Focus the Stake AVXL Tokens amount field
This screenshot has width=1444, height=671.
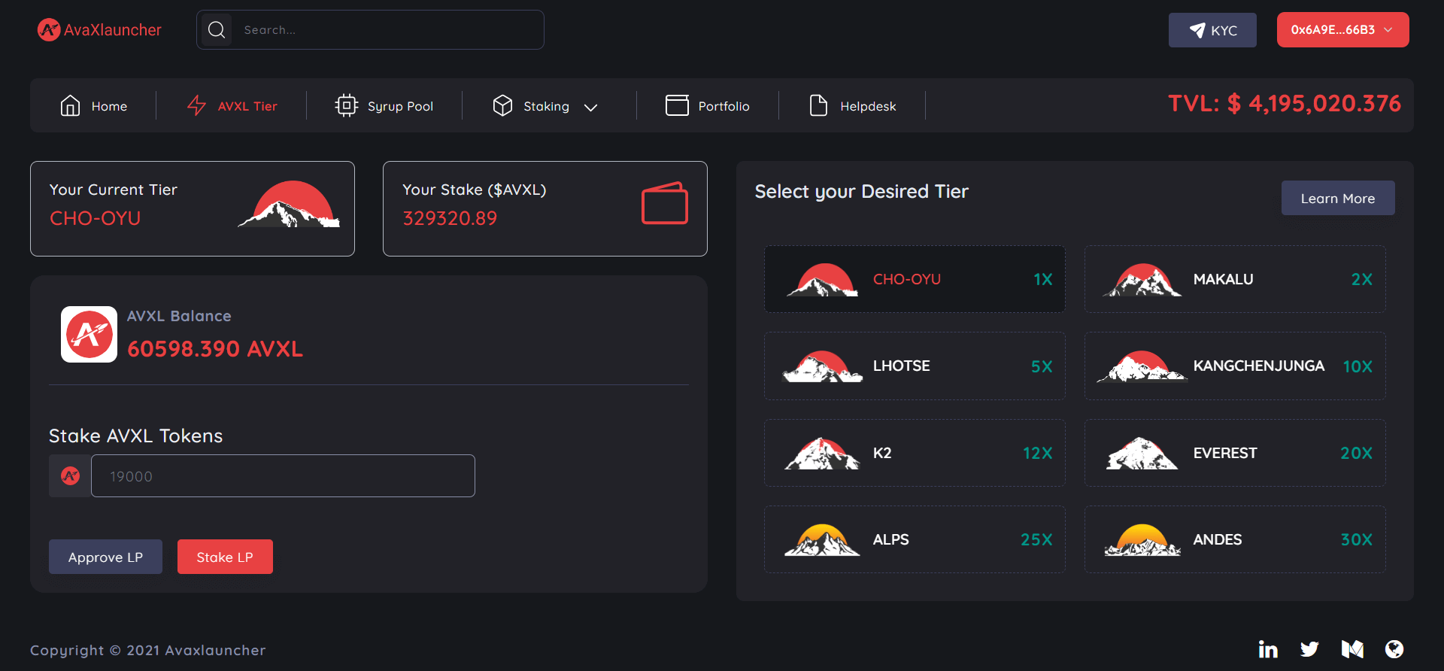[x=283, y=476]
